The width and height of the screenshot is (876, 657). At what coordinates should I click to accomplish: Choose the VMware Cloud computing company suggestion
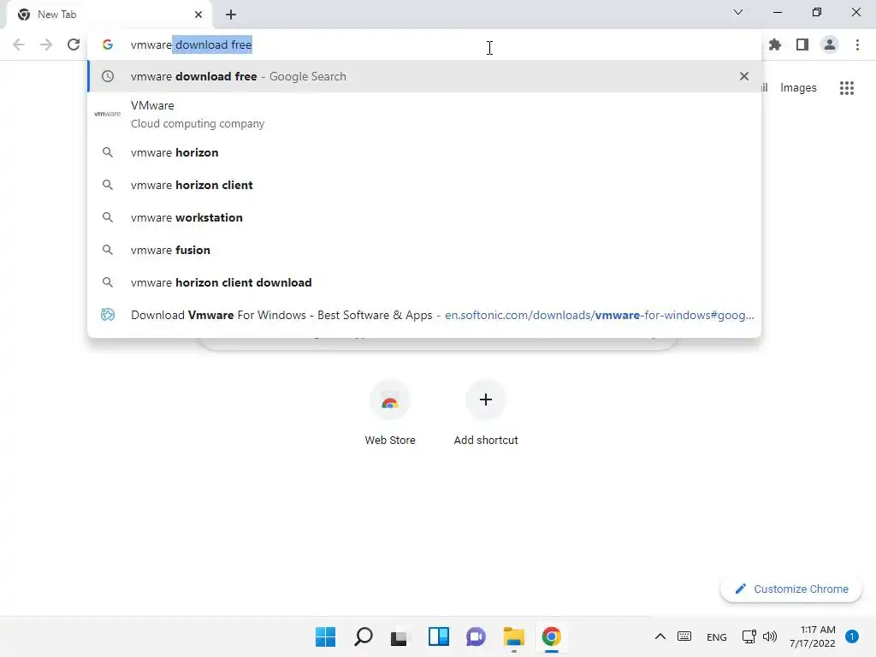pos(424,114)
